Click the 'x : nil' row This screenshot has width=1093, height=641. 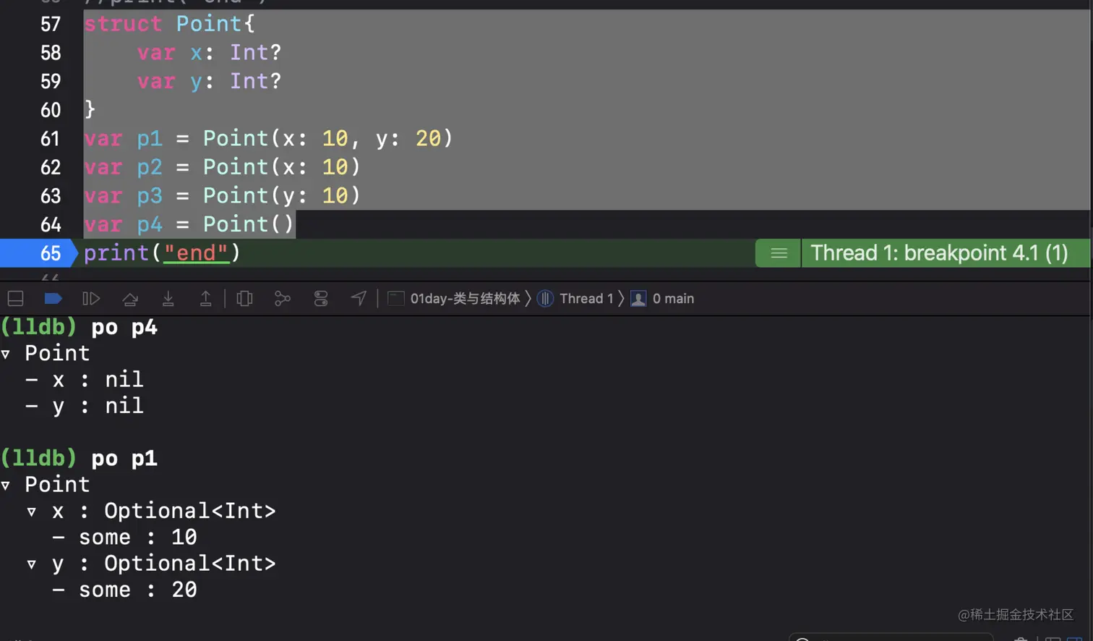pyautogui.click(x=85, y=379)
